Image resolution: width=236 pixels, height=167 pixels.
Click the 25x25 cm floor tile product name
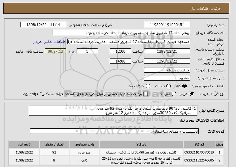click(141, 160)
